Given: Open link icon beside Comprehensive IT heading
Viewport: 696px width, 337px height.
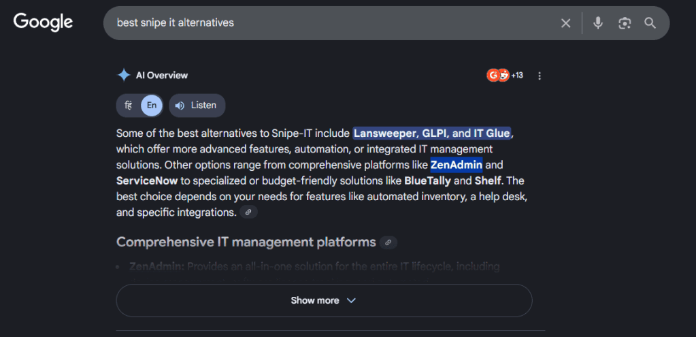Looking at the screenshot, I should (x=388, y=242).
